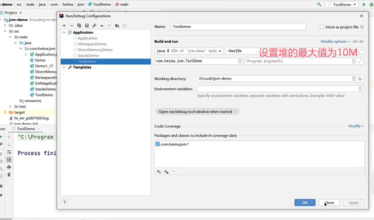Remove configuration with minus icon
This screenshot has width=374, height=220.
pyautogui.click(x=72, y=25)
